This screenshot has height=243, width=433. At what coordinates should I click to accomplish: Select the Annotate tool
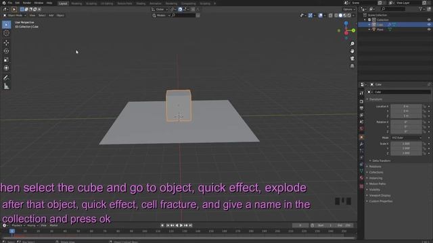6,78
